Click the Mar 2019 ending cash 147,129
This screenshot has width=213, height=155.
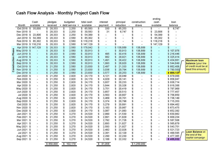pyautogui.click(x=158, y=44)
